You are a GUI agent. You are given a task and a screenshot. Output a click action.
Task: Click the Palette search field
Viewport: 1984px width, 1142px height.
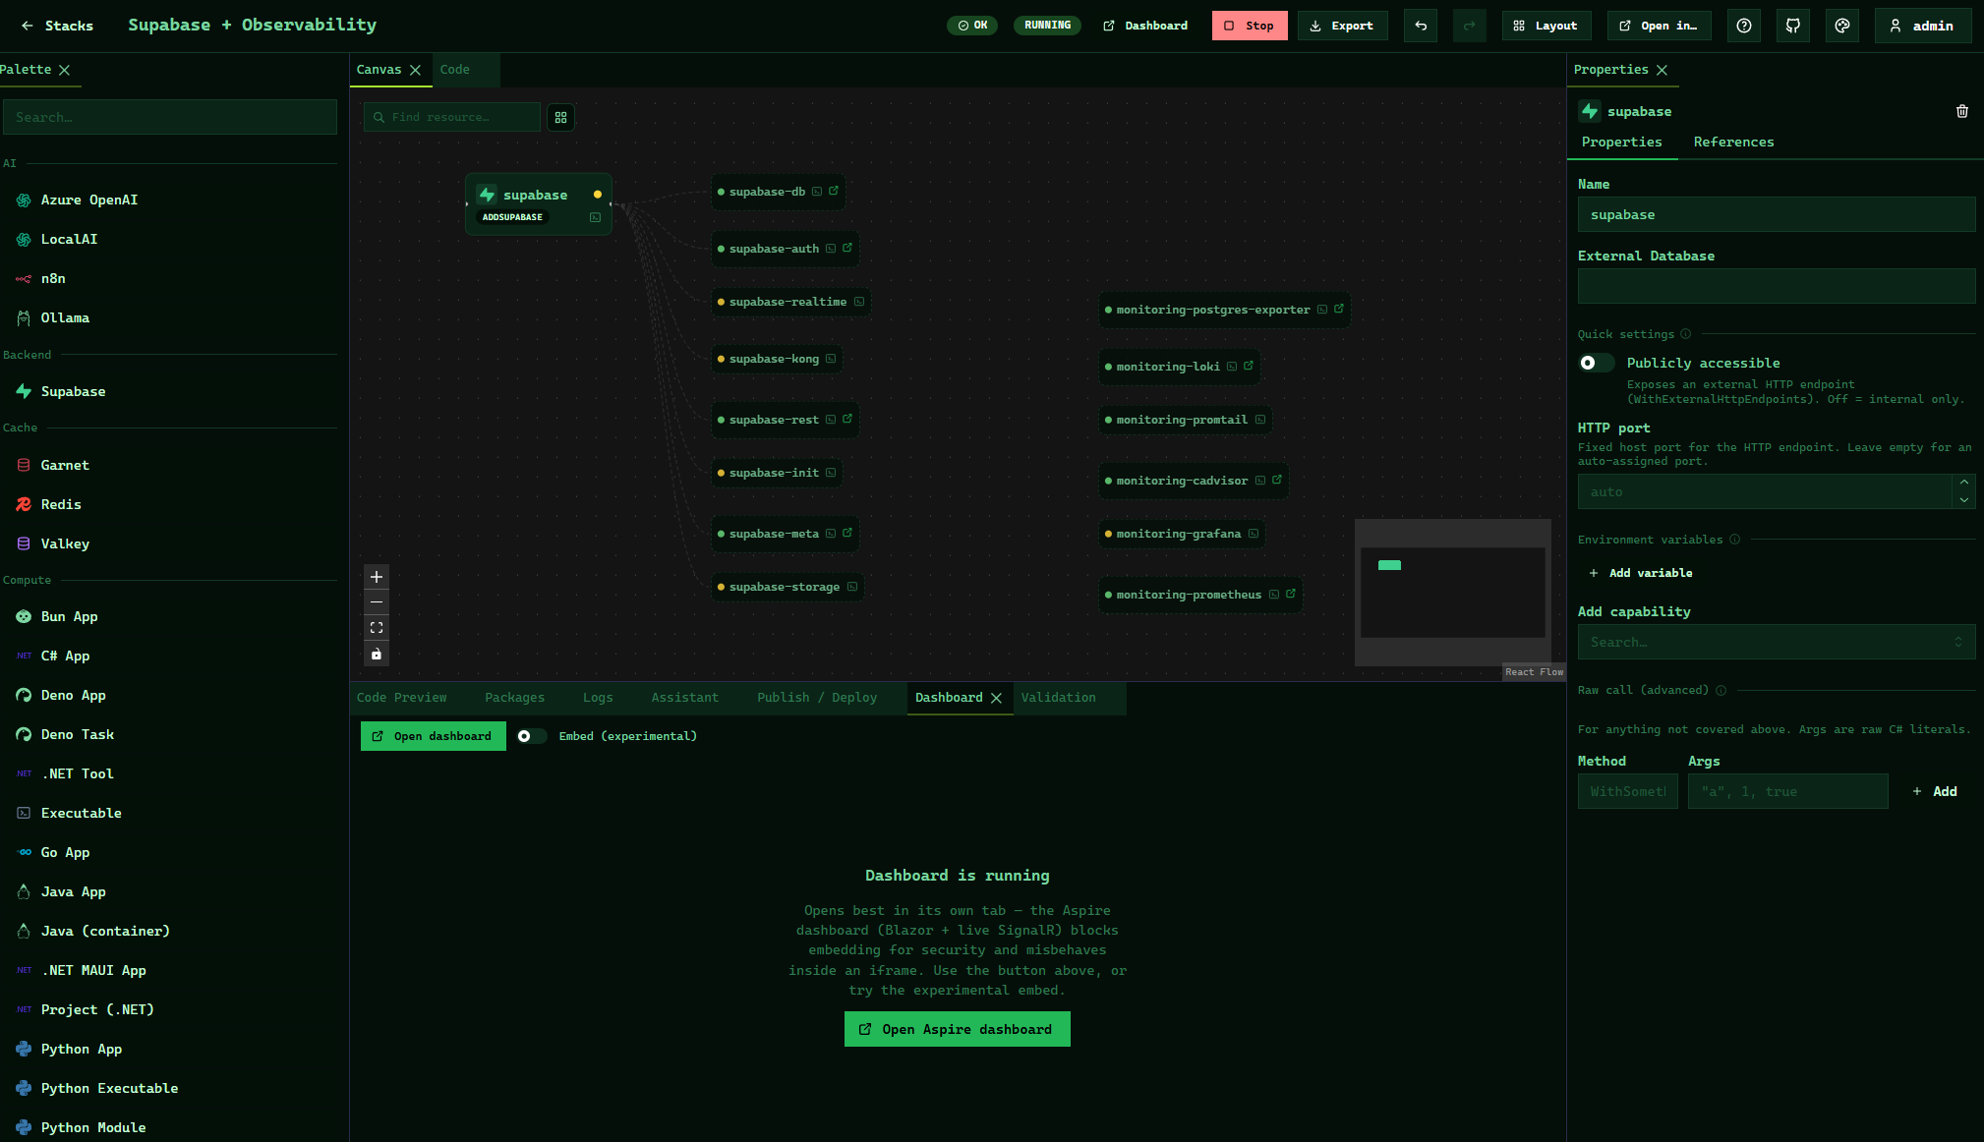click(170, 117)
